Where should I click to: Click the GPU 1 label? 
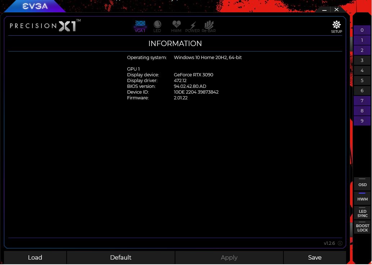pos(133,69)
